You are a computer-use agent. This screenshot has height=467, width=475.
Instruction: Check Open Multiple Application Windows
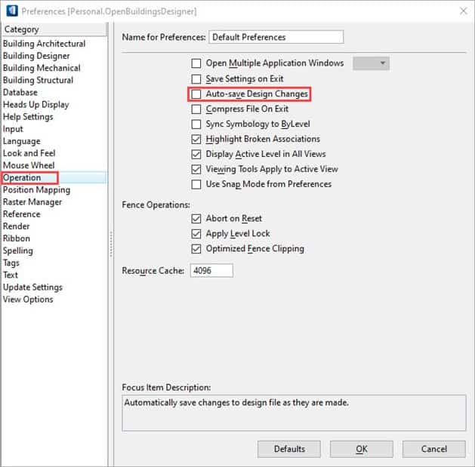tap(196, 63)
